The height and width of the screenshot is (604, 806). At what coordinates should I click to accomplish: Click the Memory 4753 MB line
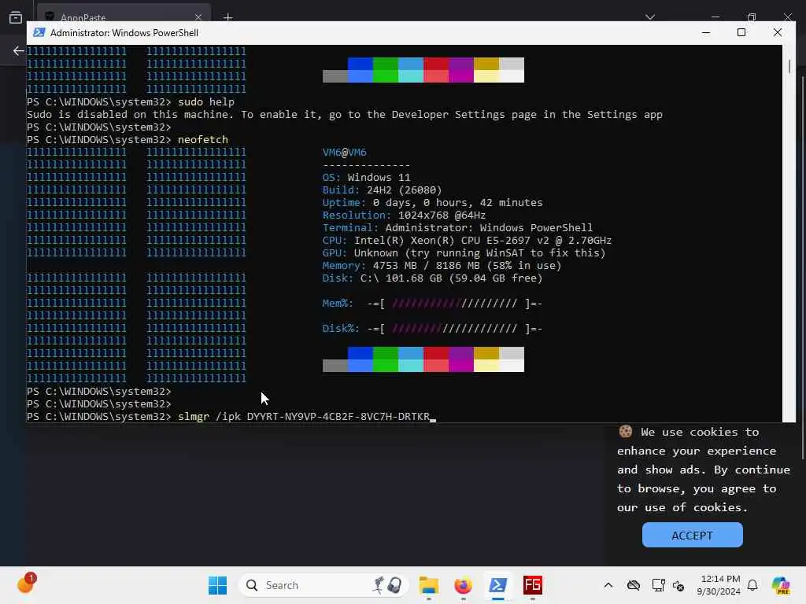click(x=442, y=266)
